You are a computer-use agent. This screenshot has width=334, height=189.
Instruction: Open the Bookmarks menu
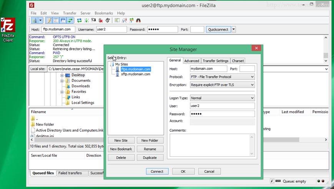104,13
